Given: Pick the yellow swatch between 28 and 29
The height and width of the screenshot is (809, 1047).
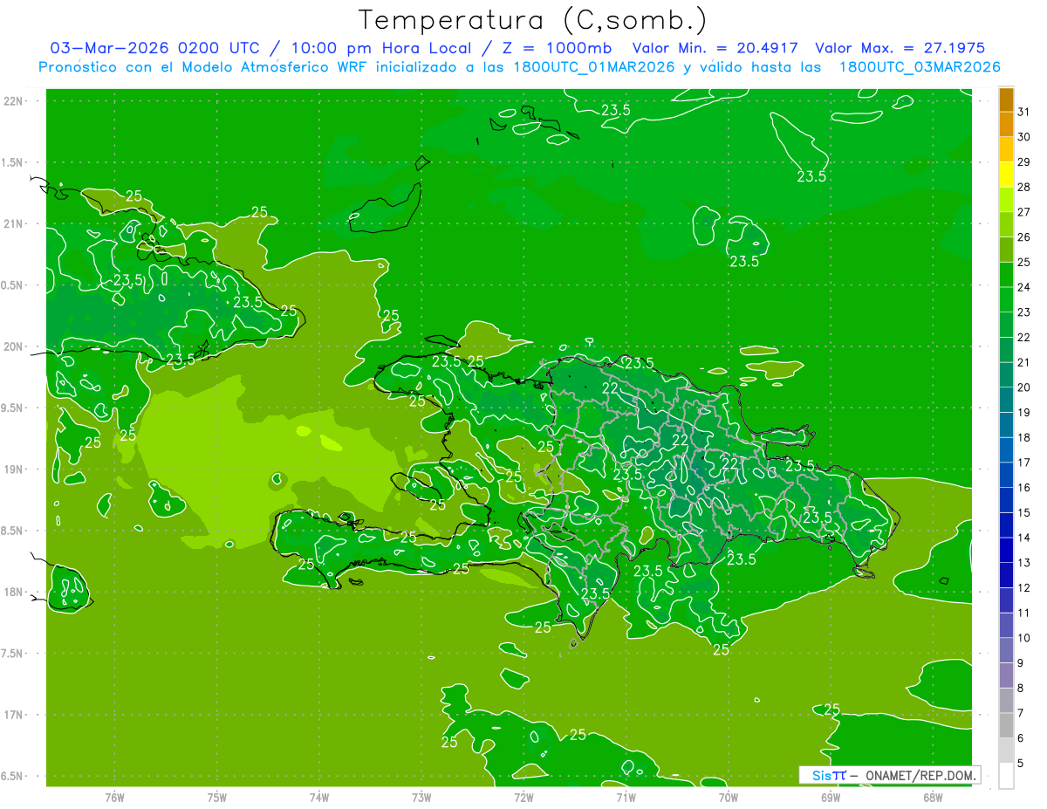Looking at the screenshot, I should (x=1006, y=175).
